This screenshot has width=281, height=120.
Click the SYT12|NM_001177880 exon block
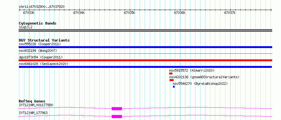117,109
